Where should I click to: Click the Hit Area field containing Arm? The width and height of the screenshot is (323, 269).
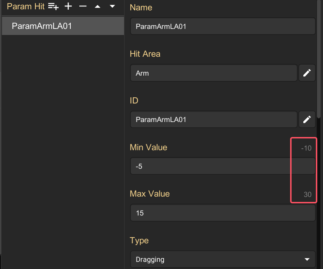pyautogui.click(x=214, y=73)
